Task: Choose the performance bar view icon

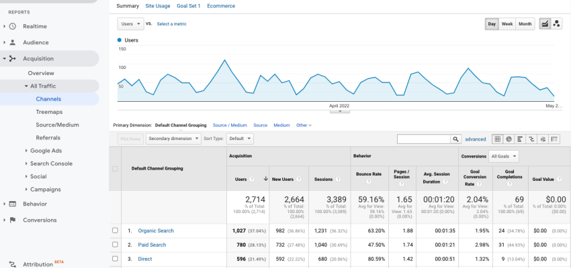Action: click(x=520, y=139)
